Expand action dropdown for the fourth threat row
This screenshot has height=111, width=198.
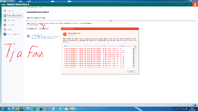133,54
